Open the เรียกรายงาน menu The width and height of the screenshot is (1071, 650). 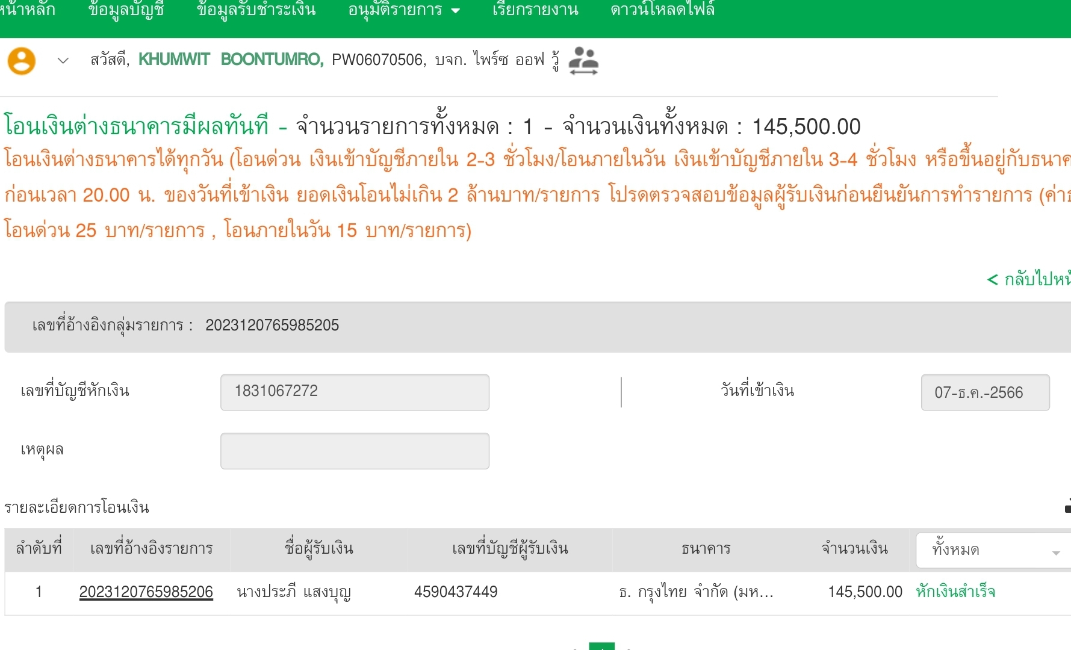pyautogui.click(x=535, y=10)
